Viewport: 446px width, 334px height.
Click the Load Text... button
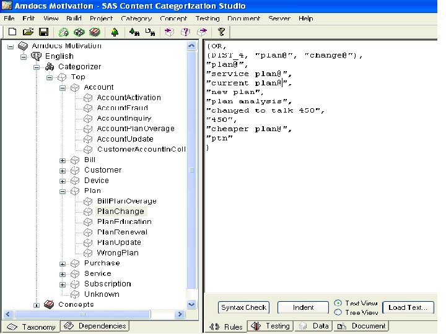pos(408,307)
